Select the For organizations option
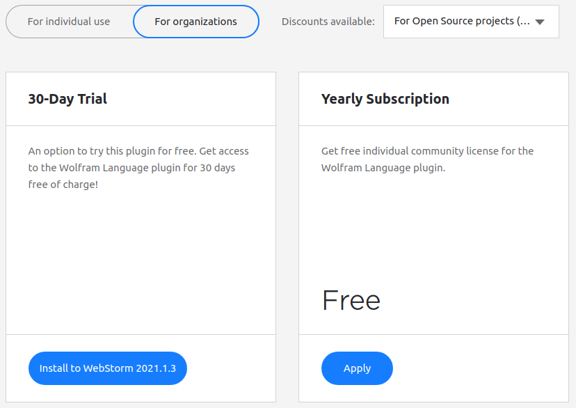This screenshot has height=408, width=576. (195, 22)
